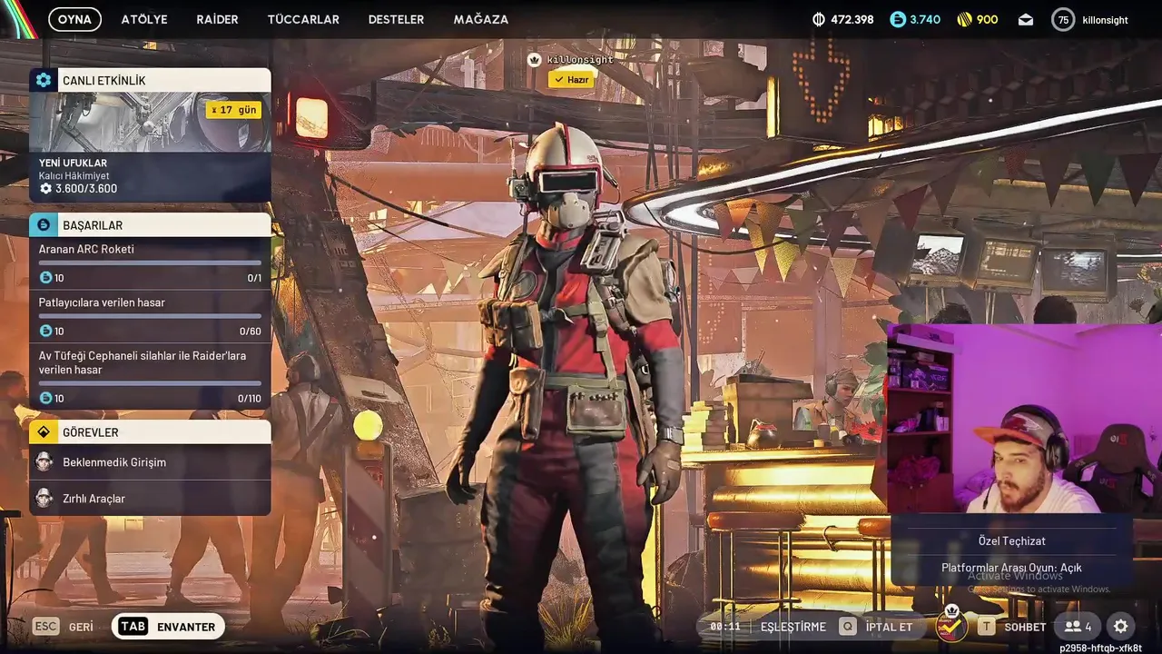Open the TAB ENVANTER inventory button
This screenshot has height=654, width=1162.
click(x=169, y=627)
